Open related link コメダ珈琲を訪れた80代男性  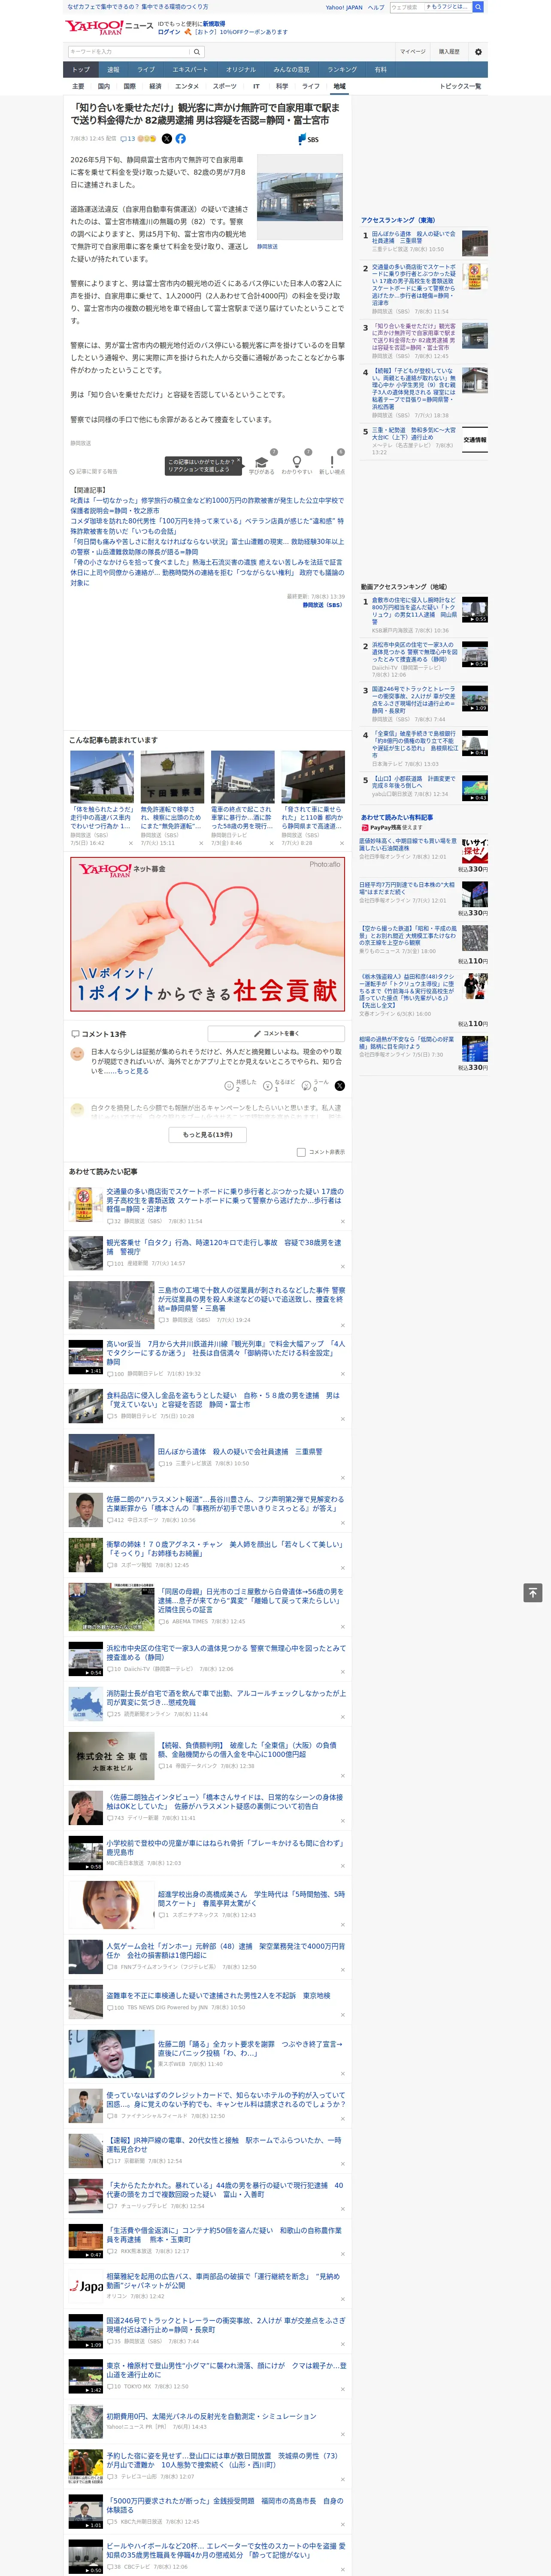207,526
